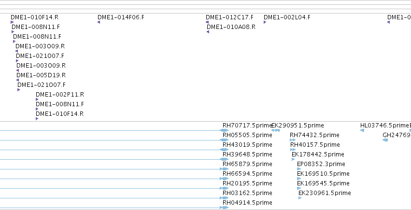The image size is (411, 210).
Task: Click purple arrow under DME1-002L04.F
Action: point(265,22)
